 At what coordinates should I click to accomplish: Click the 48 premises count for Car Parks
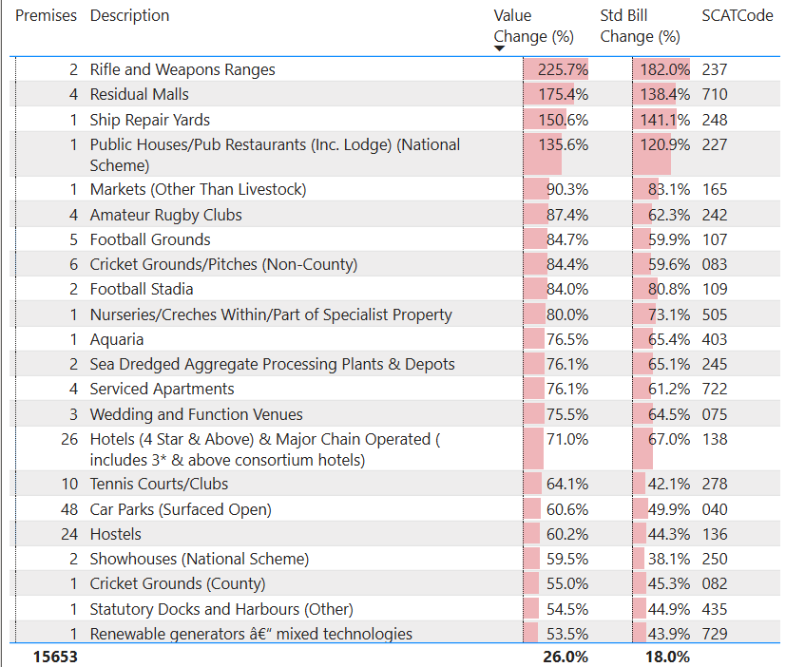69,509
